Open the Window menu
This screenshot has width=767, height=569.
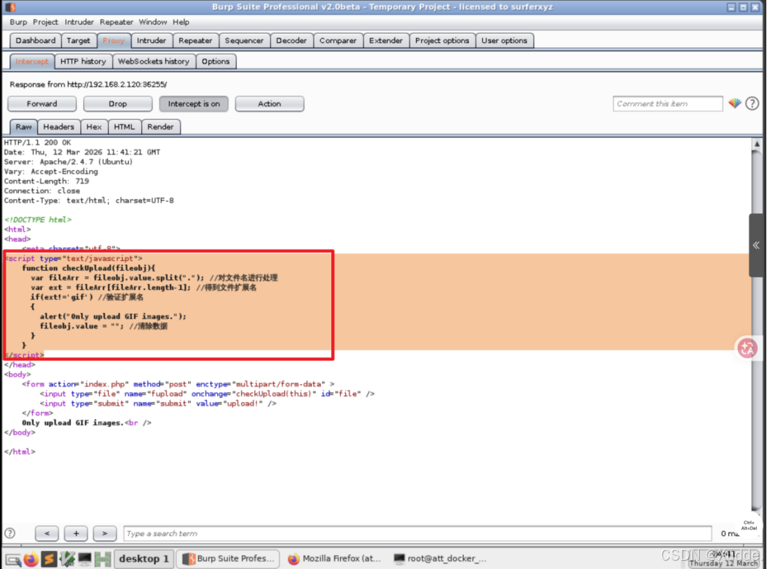click(x=152, y=22)
